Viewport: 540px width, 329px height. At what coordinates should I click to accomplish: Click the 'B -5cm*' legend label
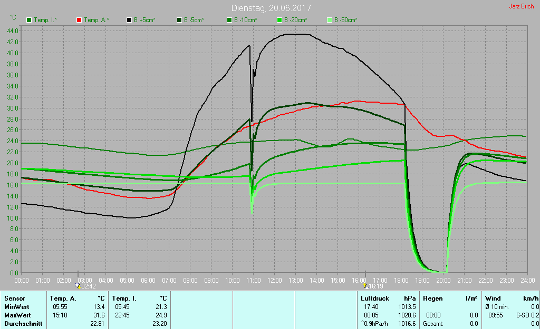click(x=194, y=20)
